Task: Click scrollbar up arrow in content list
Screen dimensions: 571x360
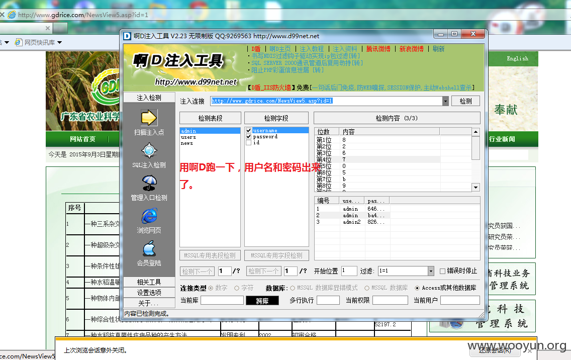Action: pyautogui.click(x=475, y=132)
